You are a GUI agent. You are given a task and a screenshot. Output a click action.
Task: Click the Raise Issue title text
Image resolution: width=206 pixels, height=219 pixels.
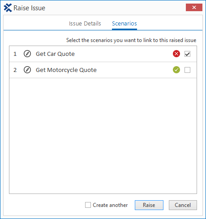point(29,8)
